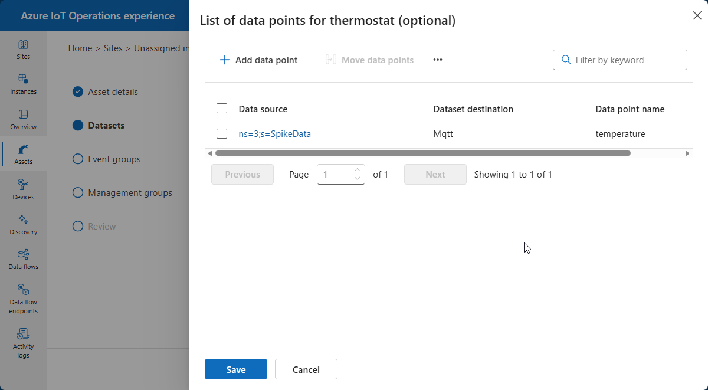Viewport: 708px width, 390px height.
Task: Select the Event groups step
Action: tap(114, 159)
